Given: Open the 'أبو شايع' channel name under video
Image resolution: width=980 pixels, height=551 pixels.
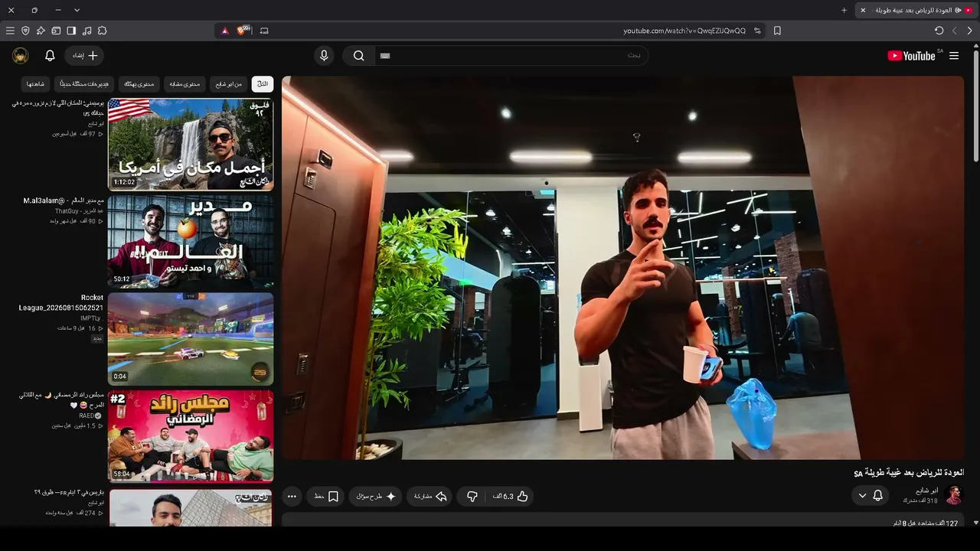Looking at the screenshot, I should 927,491.
